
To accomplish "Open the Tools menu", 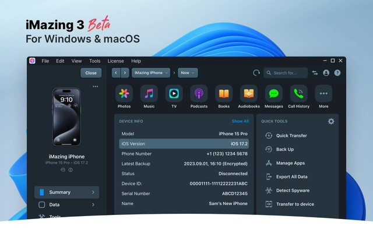I will (x=94, y=61).
